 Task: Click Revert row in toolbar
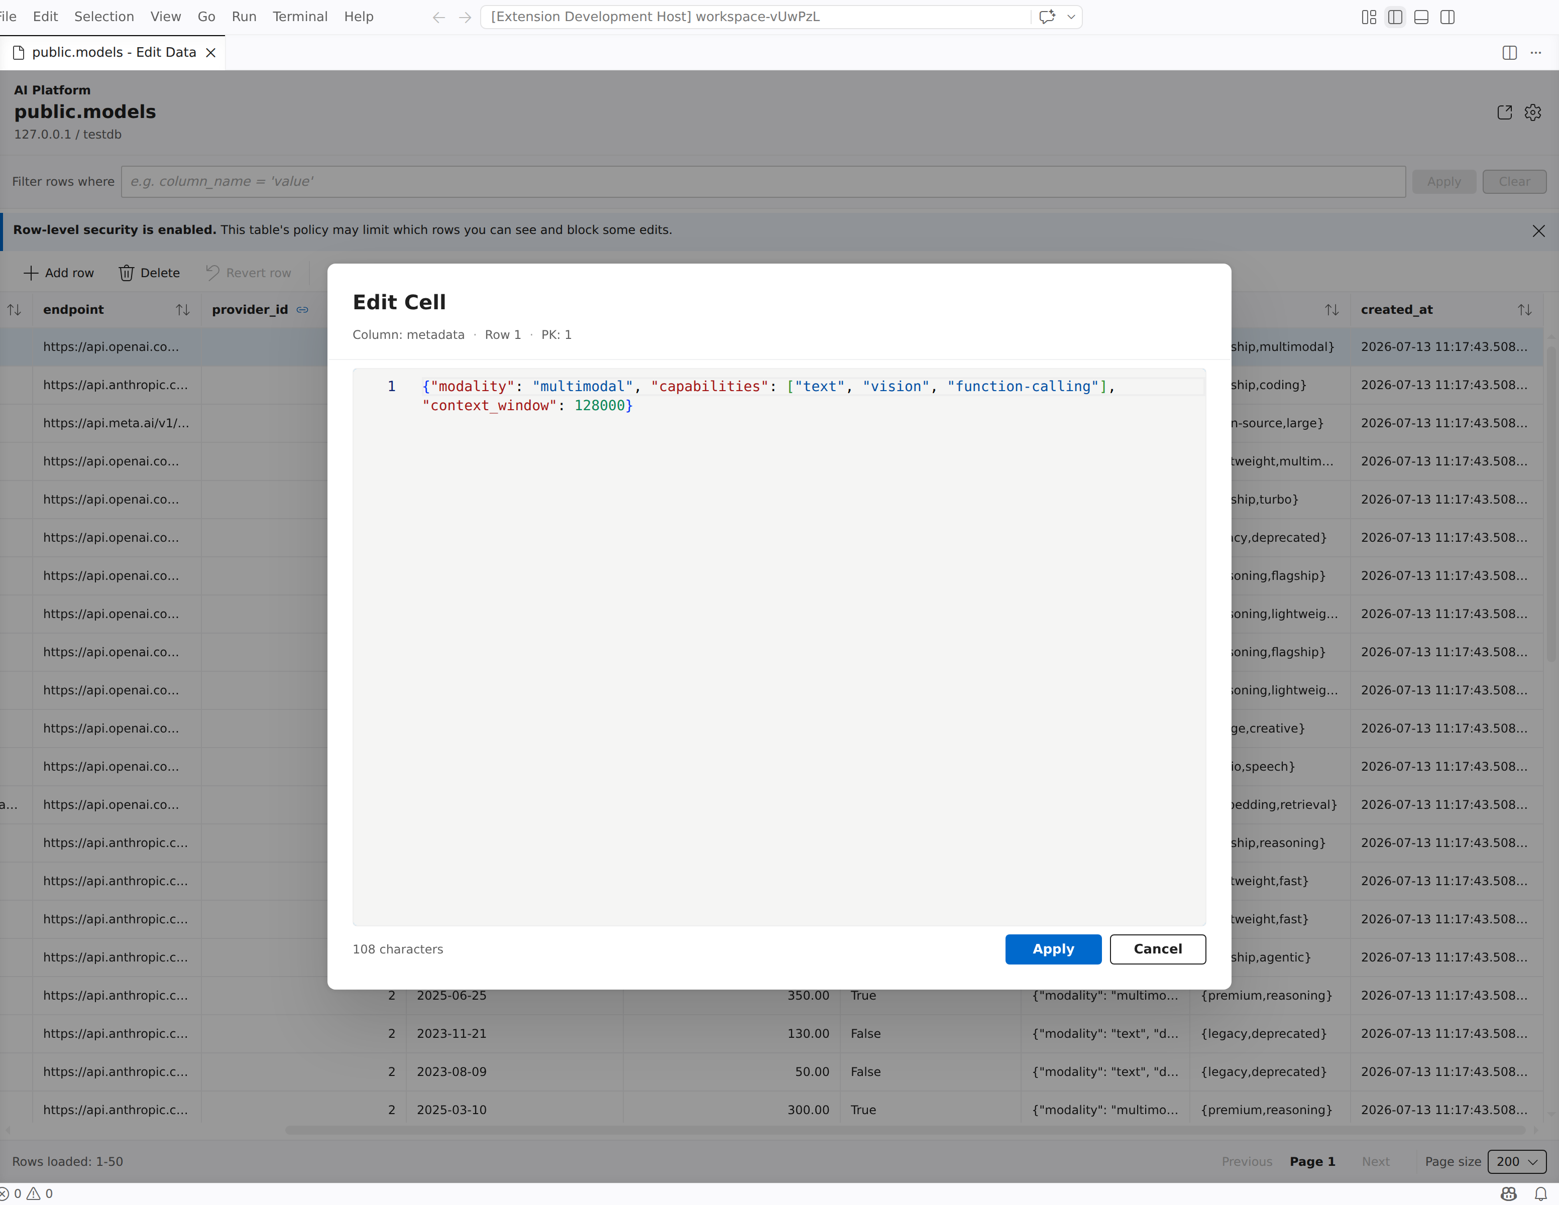click(249, 273)
